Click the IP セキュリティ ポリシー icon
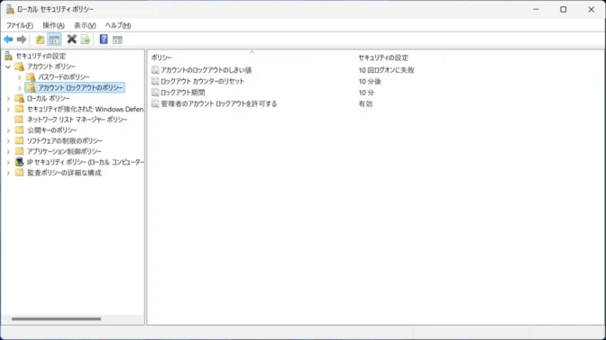 tap(19, 162)
